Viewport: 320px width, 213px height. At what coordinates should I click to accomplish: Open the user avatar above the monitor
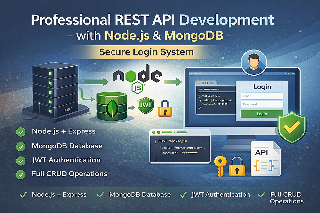click(254, 63)
